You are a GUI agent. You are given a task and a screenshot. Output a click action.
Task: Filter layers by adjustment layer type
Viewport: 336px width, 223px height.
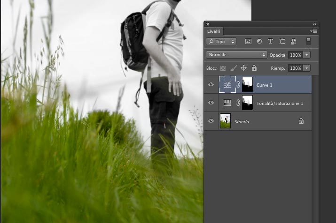tap(259, 41)
